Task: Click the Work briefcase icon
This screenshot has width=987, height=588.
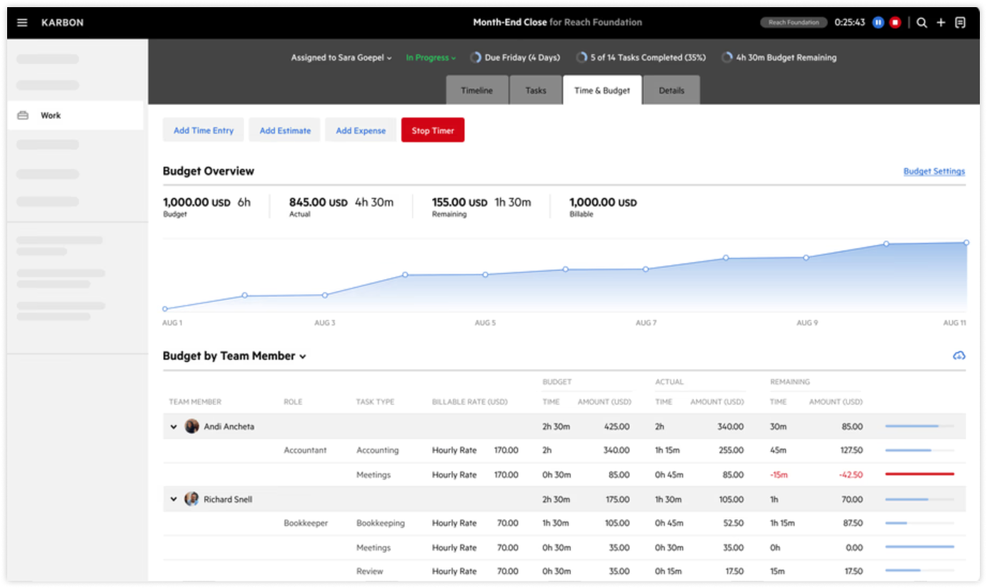Action: tap(23, 115)
